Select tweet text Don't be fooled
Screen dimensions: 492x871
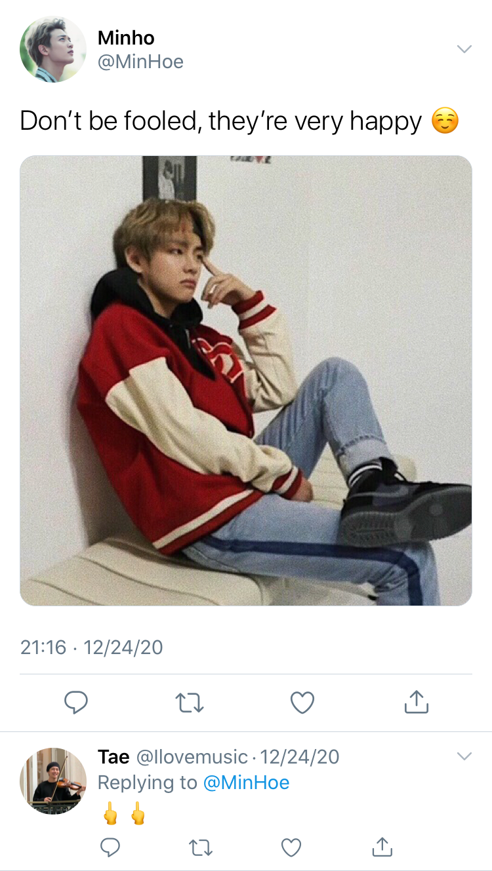[x=109, y=121]
